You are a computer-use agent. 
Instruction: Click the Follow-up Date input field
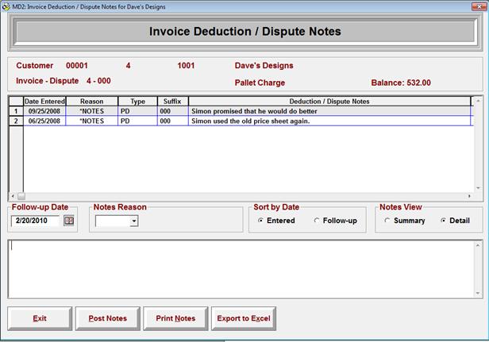(x=37, y=221)
